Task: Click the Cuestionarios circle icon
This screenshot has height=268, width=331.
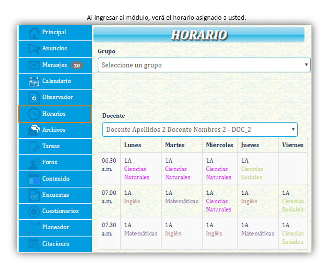Action: pos(34,211)
